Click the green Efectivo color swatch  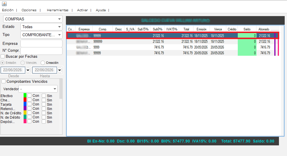click(x=25, y=95)
